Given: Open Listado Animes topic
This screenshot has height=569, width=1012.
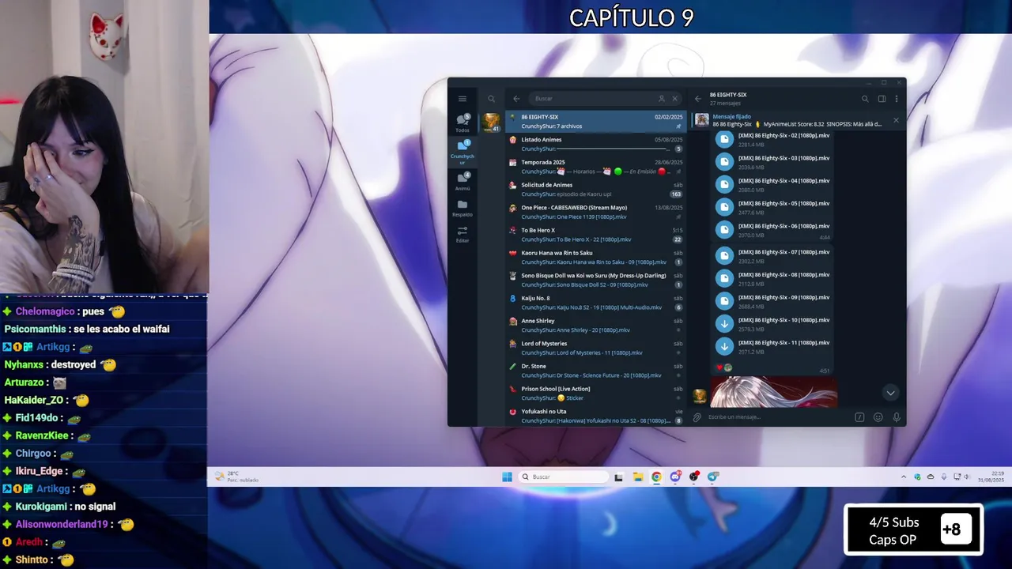Looking at the screenshot, I should coord(596,144).
